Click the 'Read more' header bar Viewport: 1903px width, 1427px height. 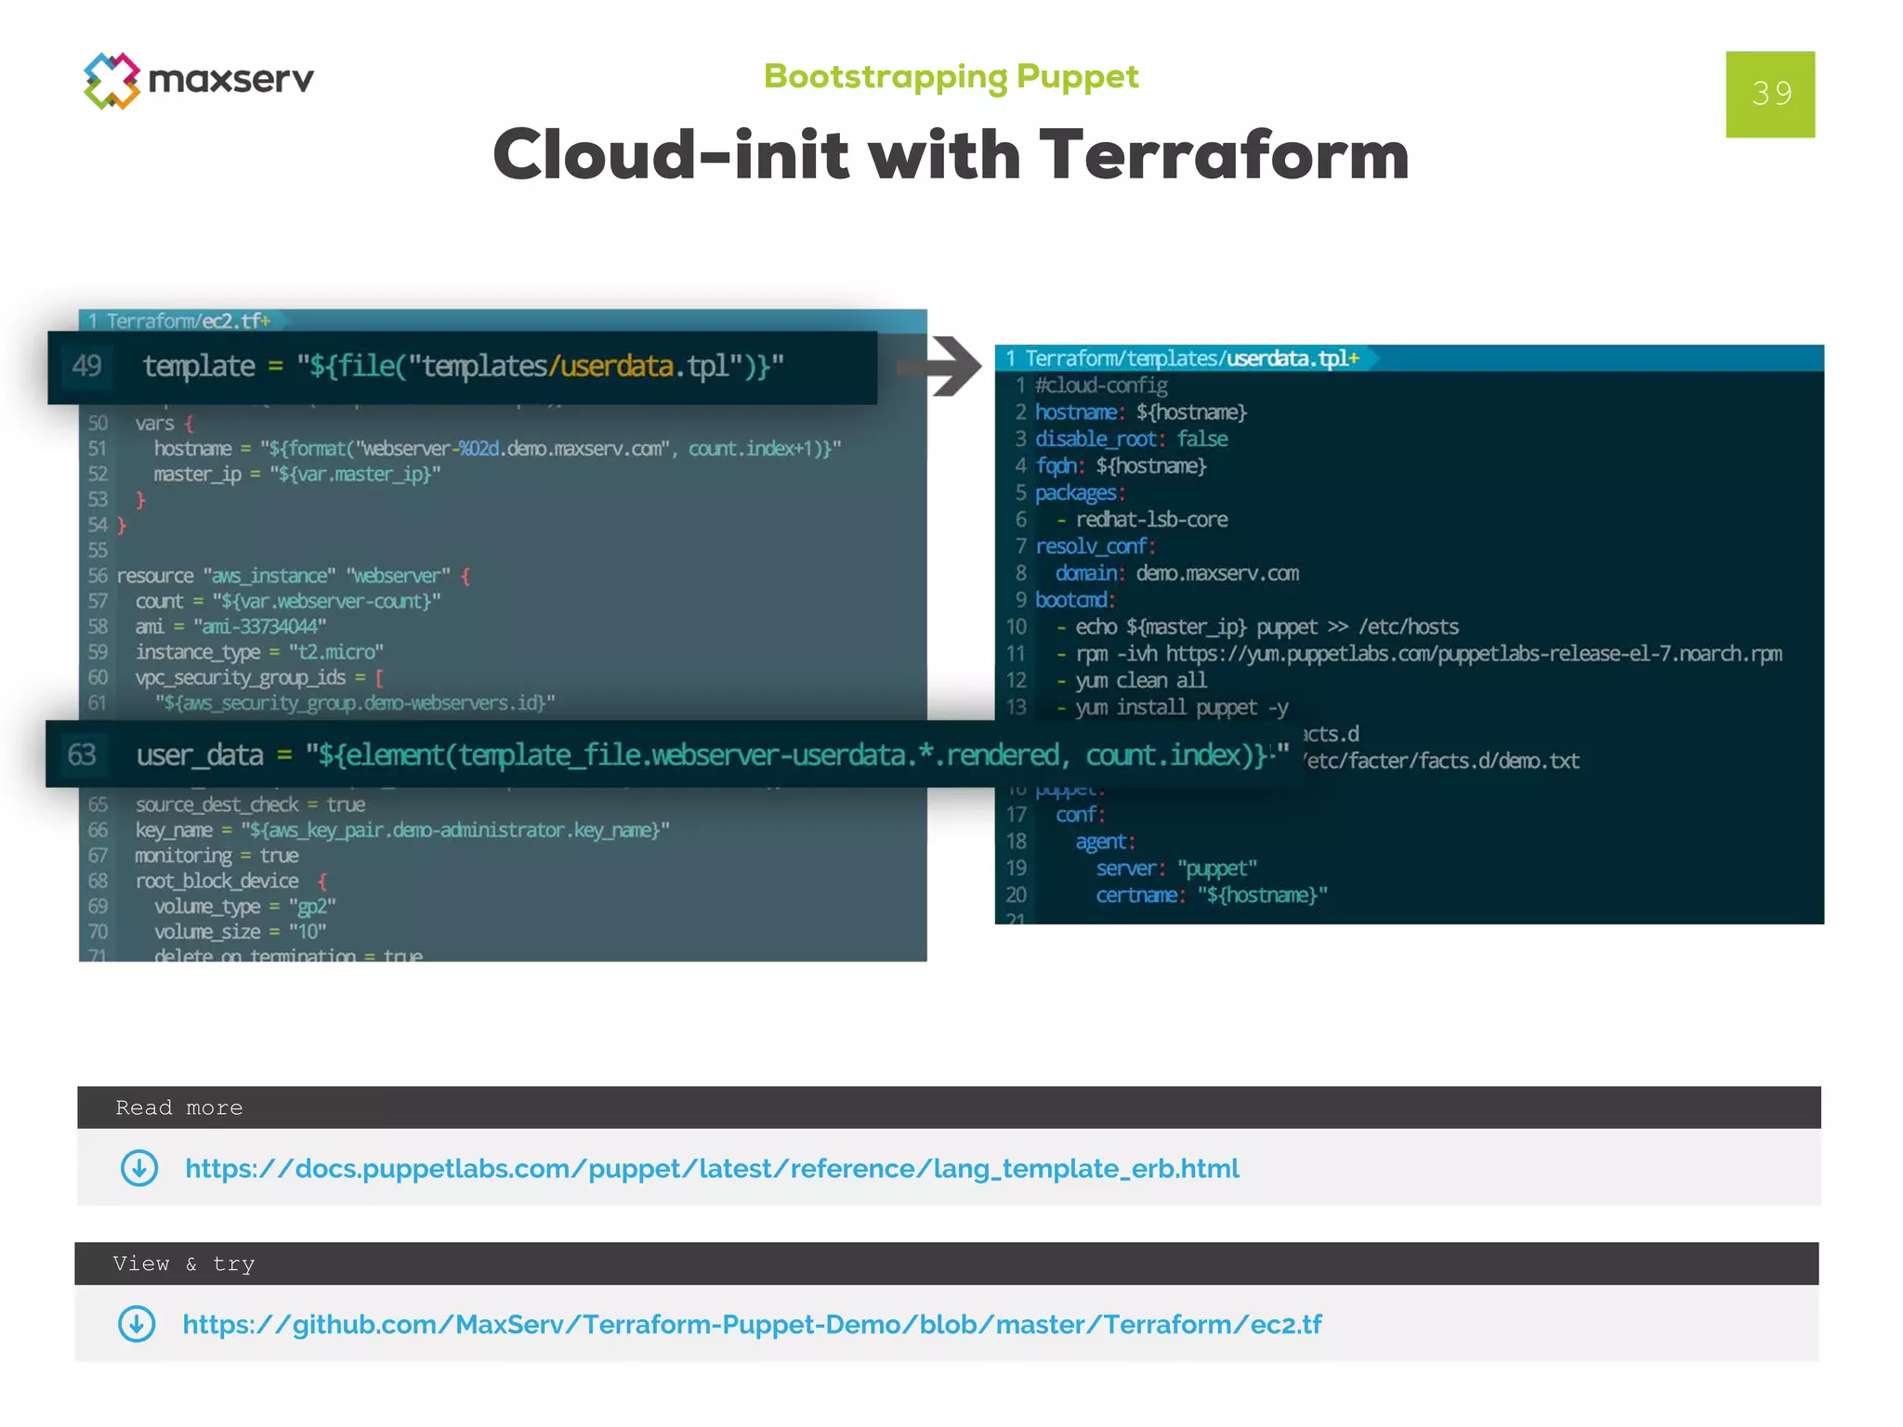(x=949, y=1107)
